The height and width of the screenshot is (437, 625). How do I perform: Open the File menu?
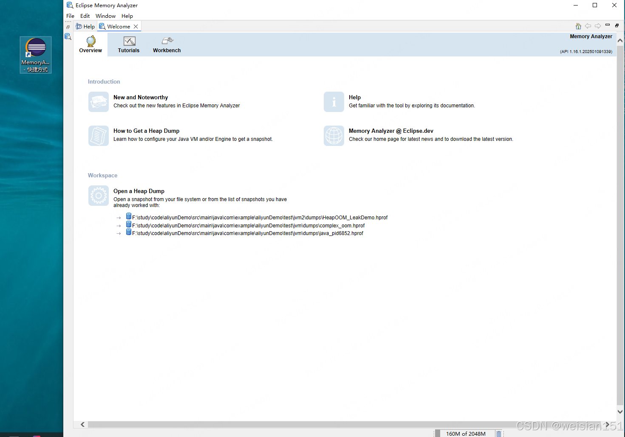(70, 16)
